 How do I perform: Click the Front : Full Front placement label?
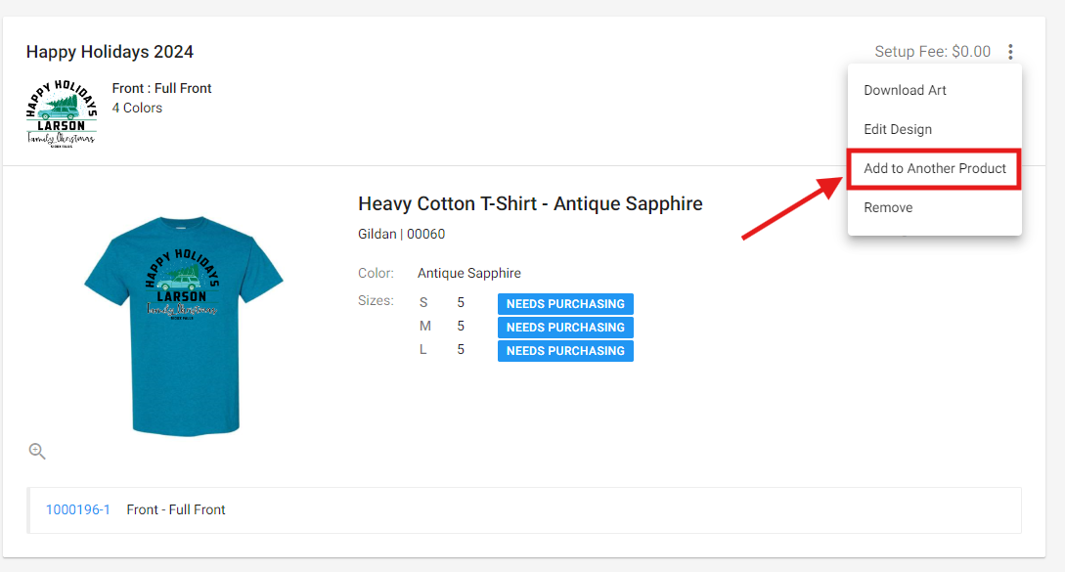coord(161,88)
